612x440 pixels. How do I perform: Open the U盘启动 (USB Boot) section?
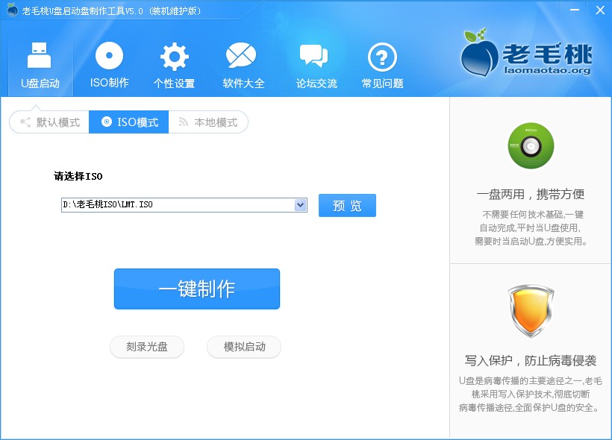pos(39,63)
